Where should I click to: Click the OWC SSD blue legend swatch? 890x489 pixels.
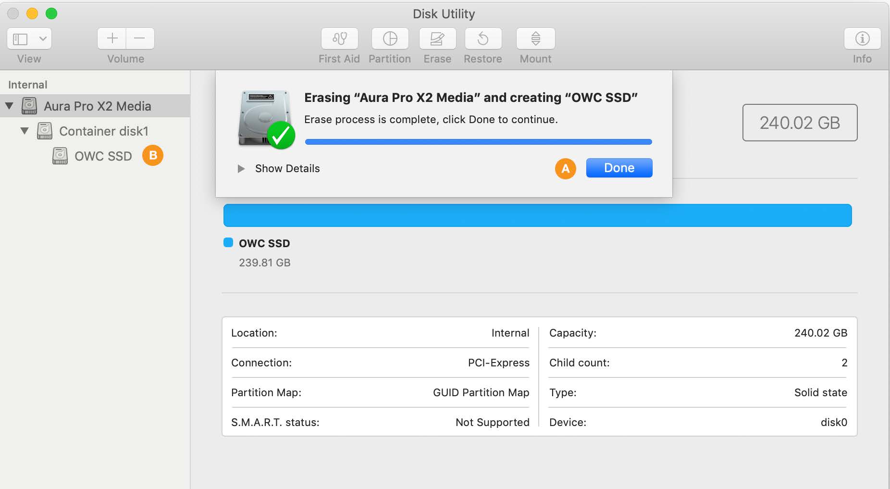[228, 242]
